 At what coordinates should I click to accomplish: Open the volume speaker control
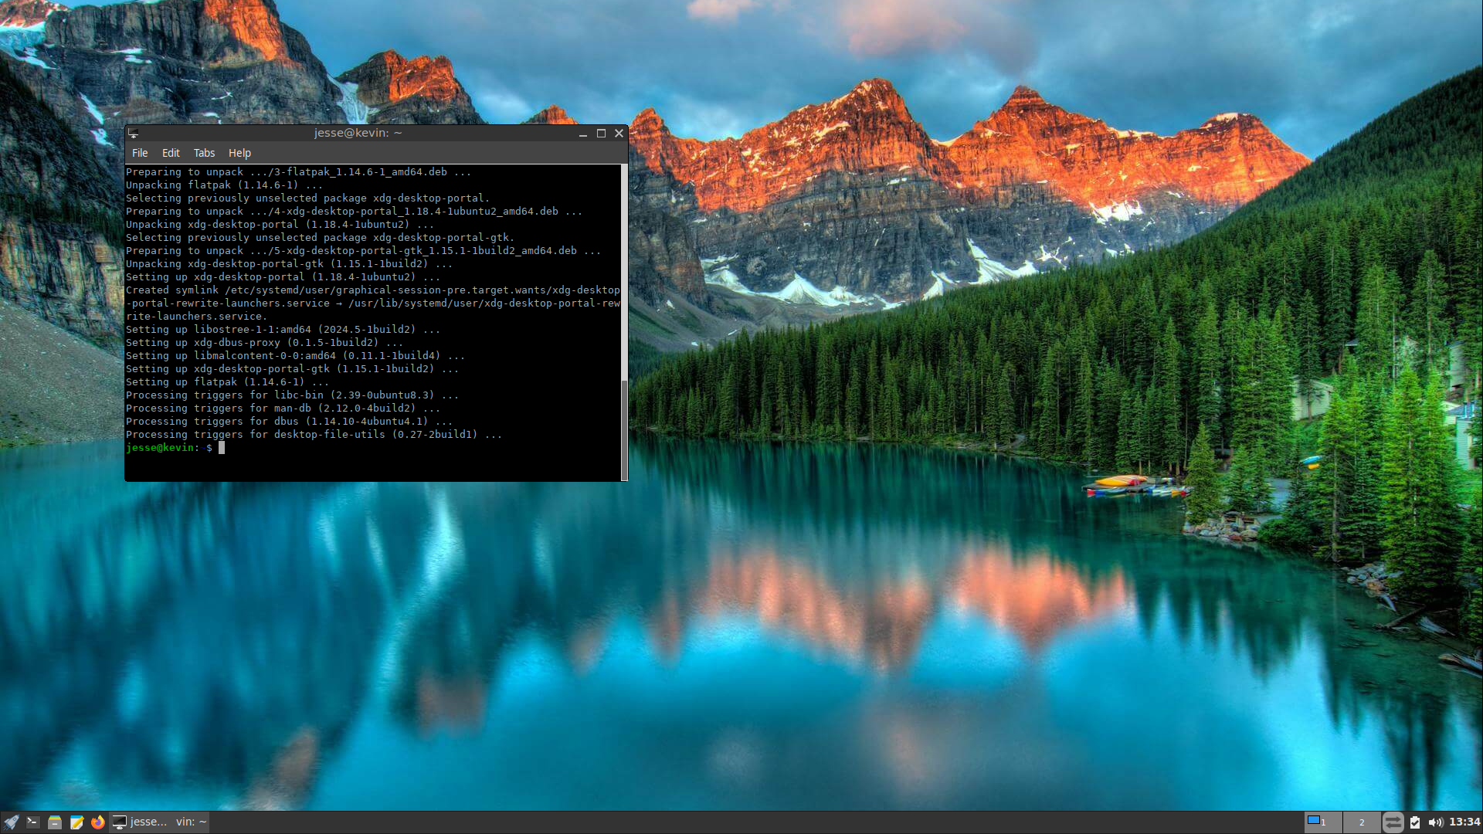pyautogui.click(x=1436, y=822)
